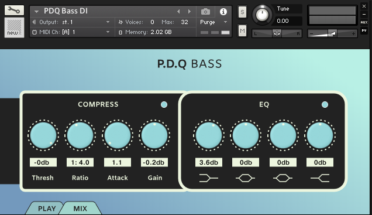Click the Attack compressor knob
372x215 pixels.
[x=118, y=135]
